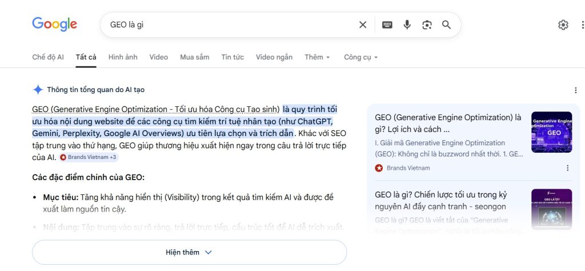
Task: Clear the search query with X
Action: [x=363, y=25]
